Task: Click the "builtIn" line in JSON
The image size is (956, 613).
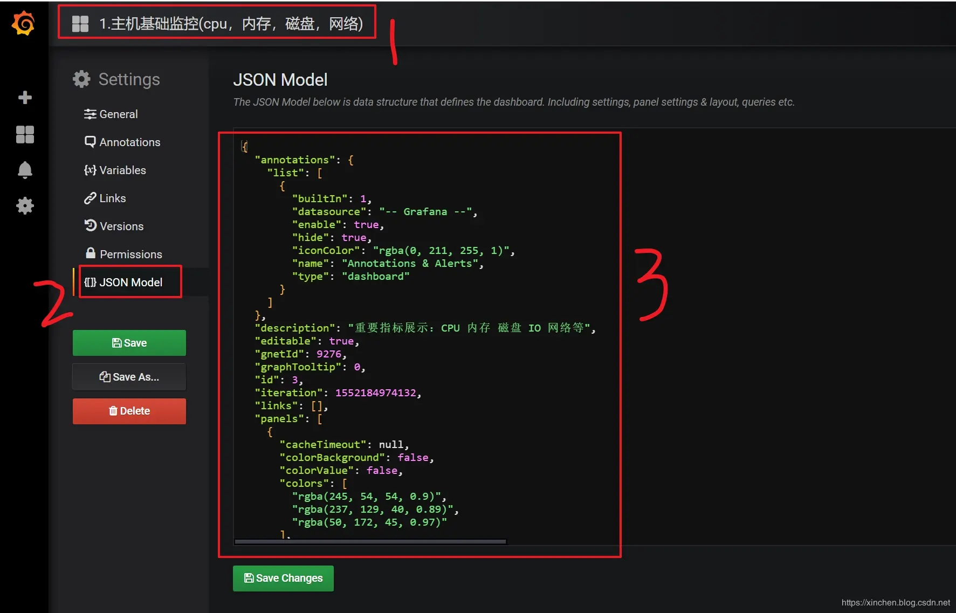Action: pyautogui.click(x=332, y=198)
